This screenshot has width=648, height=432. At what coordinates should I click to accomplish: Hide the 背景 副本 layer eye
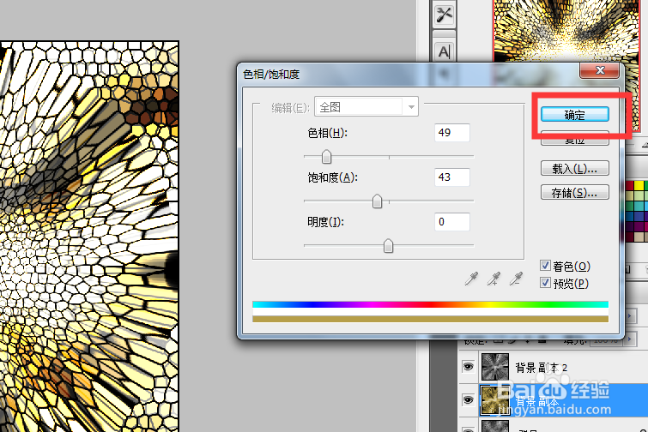pyautogui.click(x=469, y=399)
